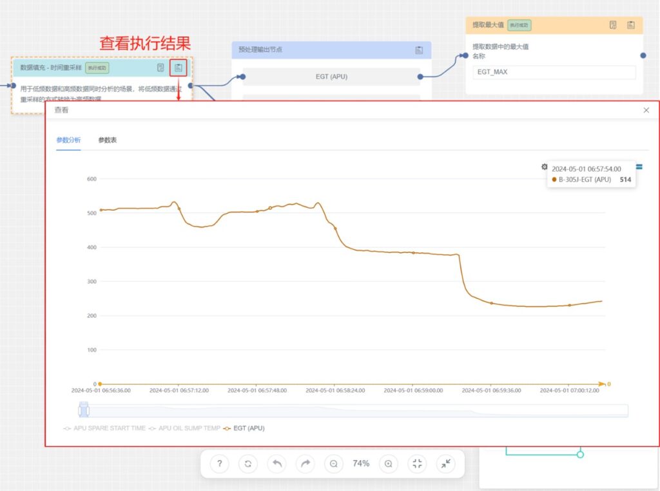The height and width of the screenshot is (491, 660).
Task: Redo the canvas action
Action: pyautogui.click(x=306, y=464)
